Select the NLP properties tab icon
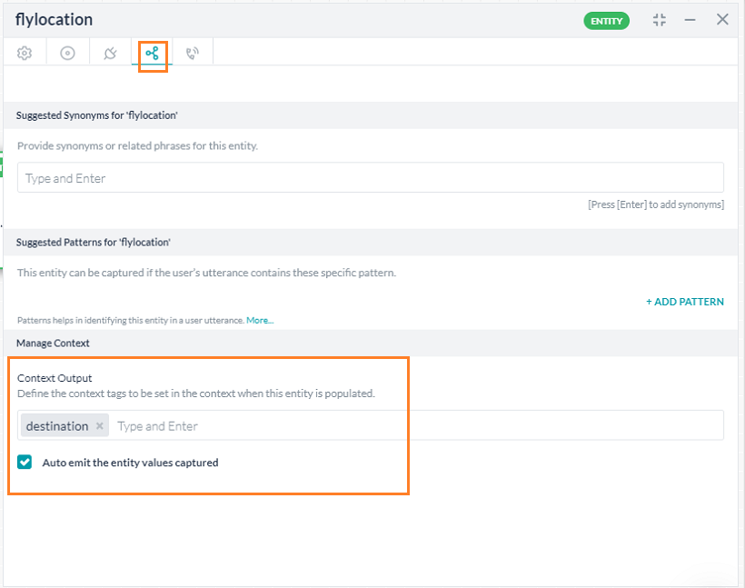 [x=152, y=54]
